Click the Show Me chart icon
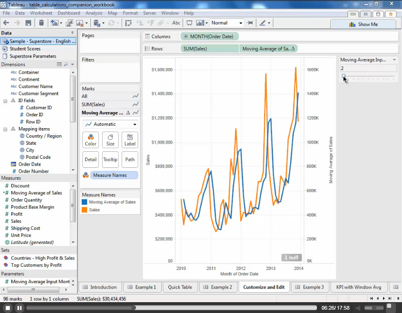The image size is (402, 313). (352, 24)
